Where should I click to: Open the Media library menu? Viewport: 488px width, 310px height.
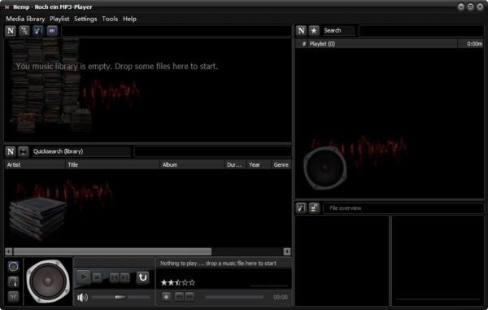pos(25,19)
